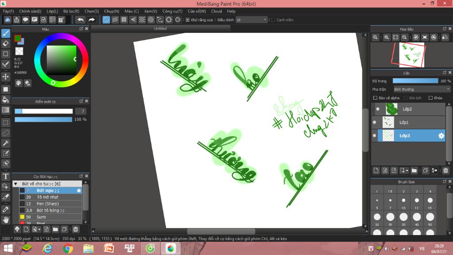
Task: Click the Độ trong opacity slider
Action: click(415, 81)
